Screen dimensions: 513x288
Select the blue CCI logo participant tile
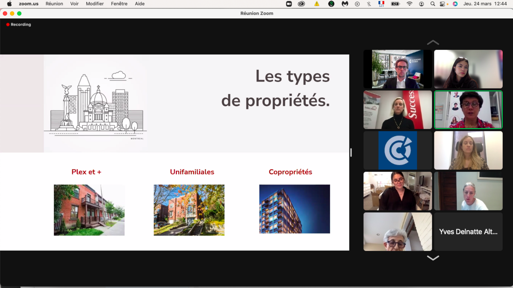(x=398, y=150)
